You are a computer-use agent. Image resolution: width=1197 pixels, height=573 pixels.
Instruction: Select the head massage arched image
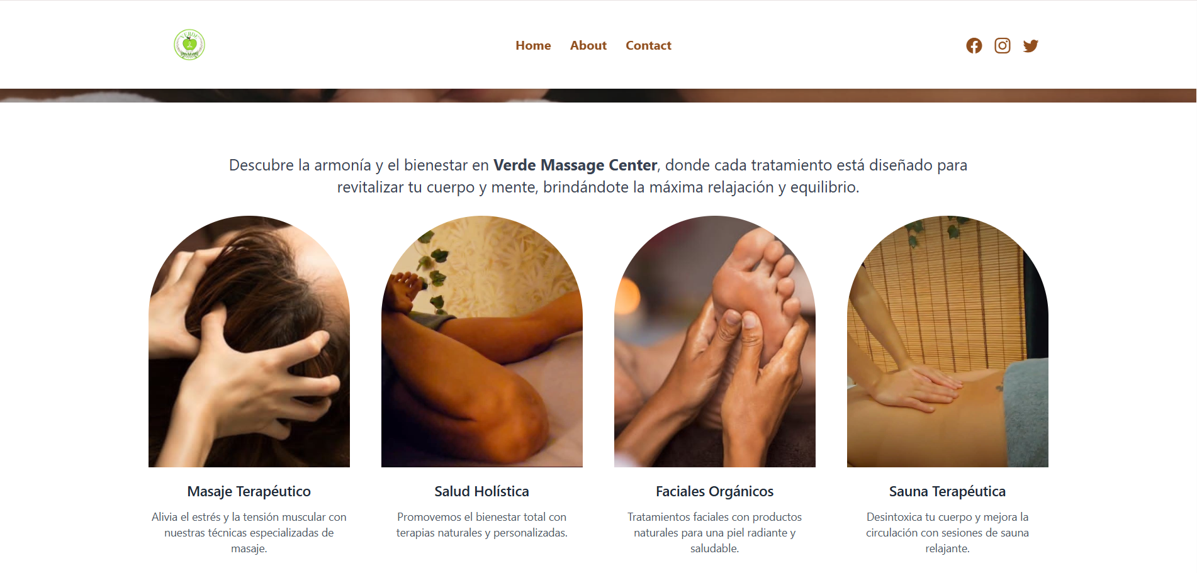[249, 342]
